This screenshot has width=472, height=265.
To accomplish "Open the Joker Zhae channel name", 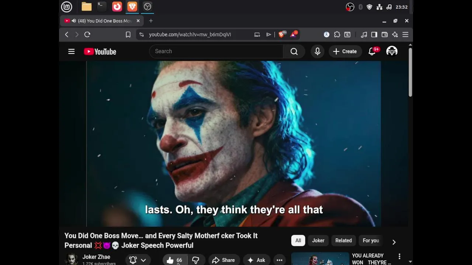I will 96,257.
